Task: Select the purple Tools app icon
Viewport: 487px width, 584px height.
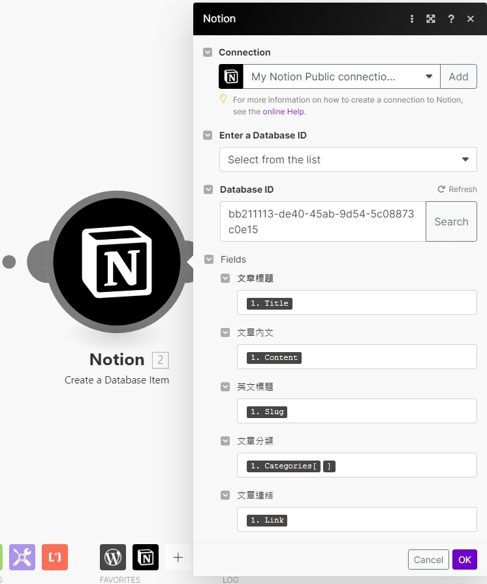Action: 22,557
